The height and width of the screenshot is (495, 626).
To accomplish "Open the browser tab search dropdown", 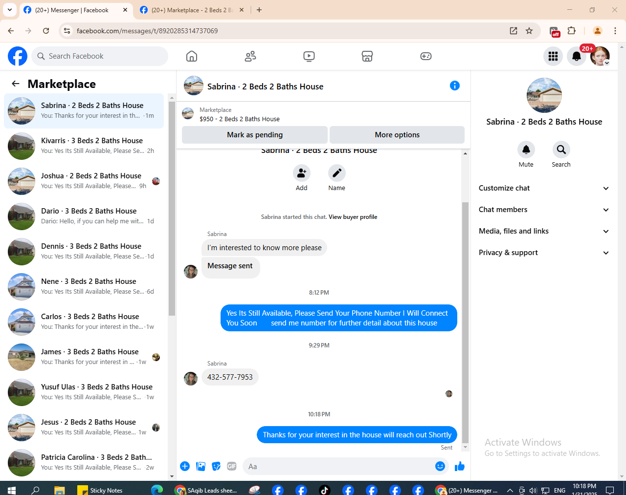I will pos(10,10).
